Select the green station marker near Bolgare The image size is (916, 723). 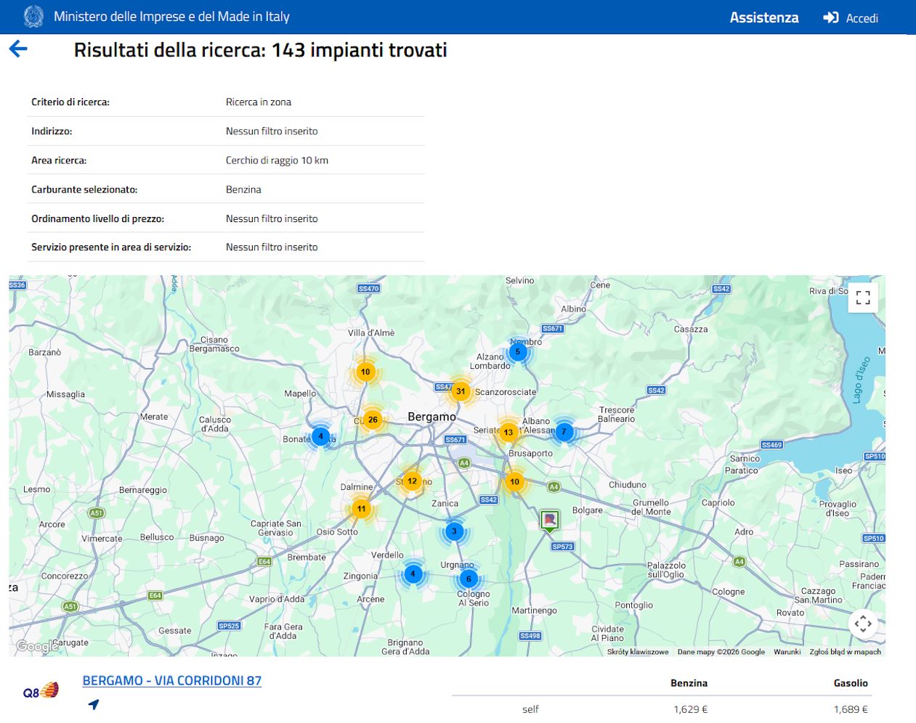550,520
